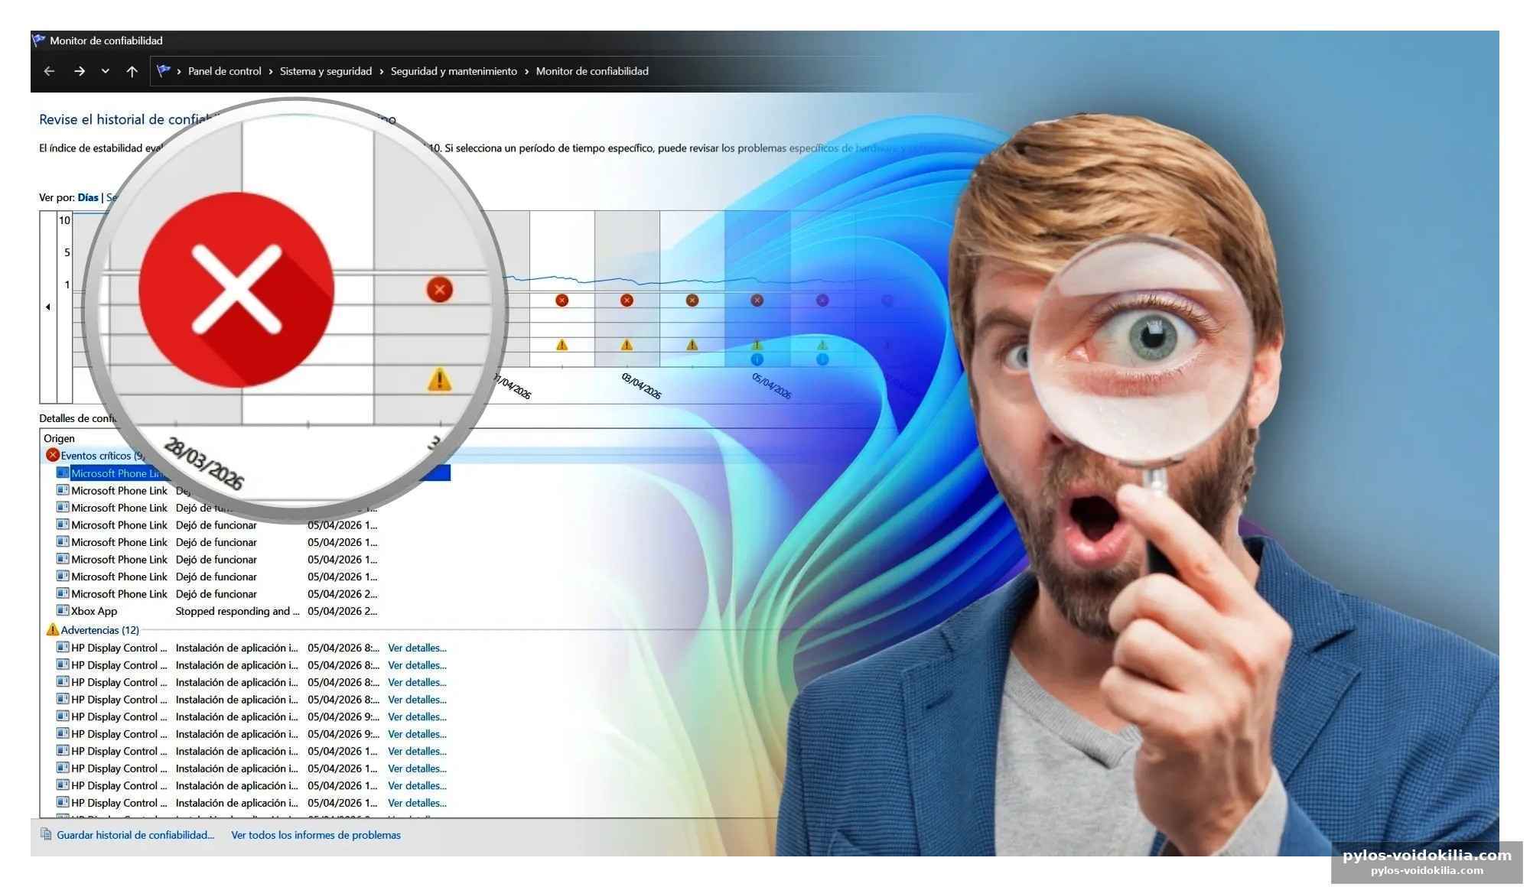The width and height of the screenshot is (1530, 887).
Task: Select the warning triangle icon above 03/04/2026
Action: coord(627,345)
